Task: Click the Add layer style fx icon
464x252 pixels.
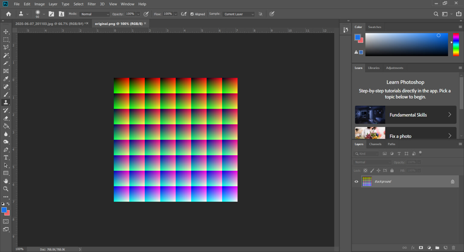Action: 413,248
